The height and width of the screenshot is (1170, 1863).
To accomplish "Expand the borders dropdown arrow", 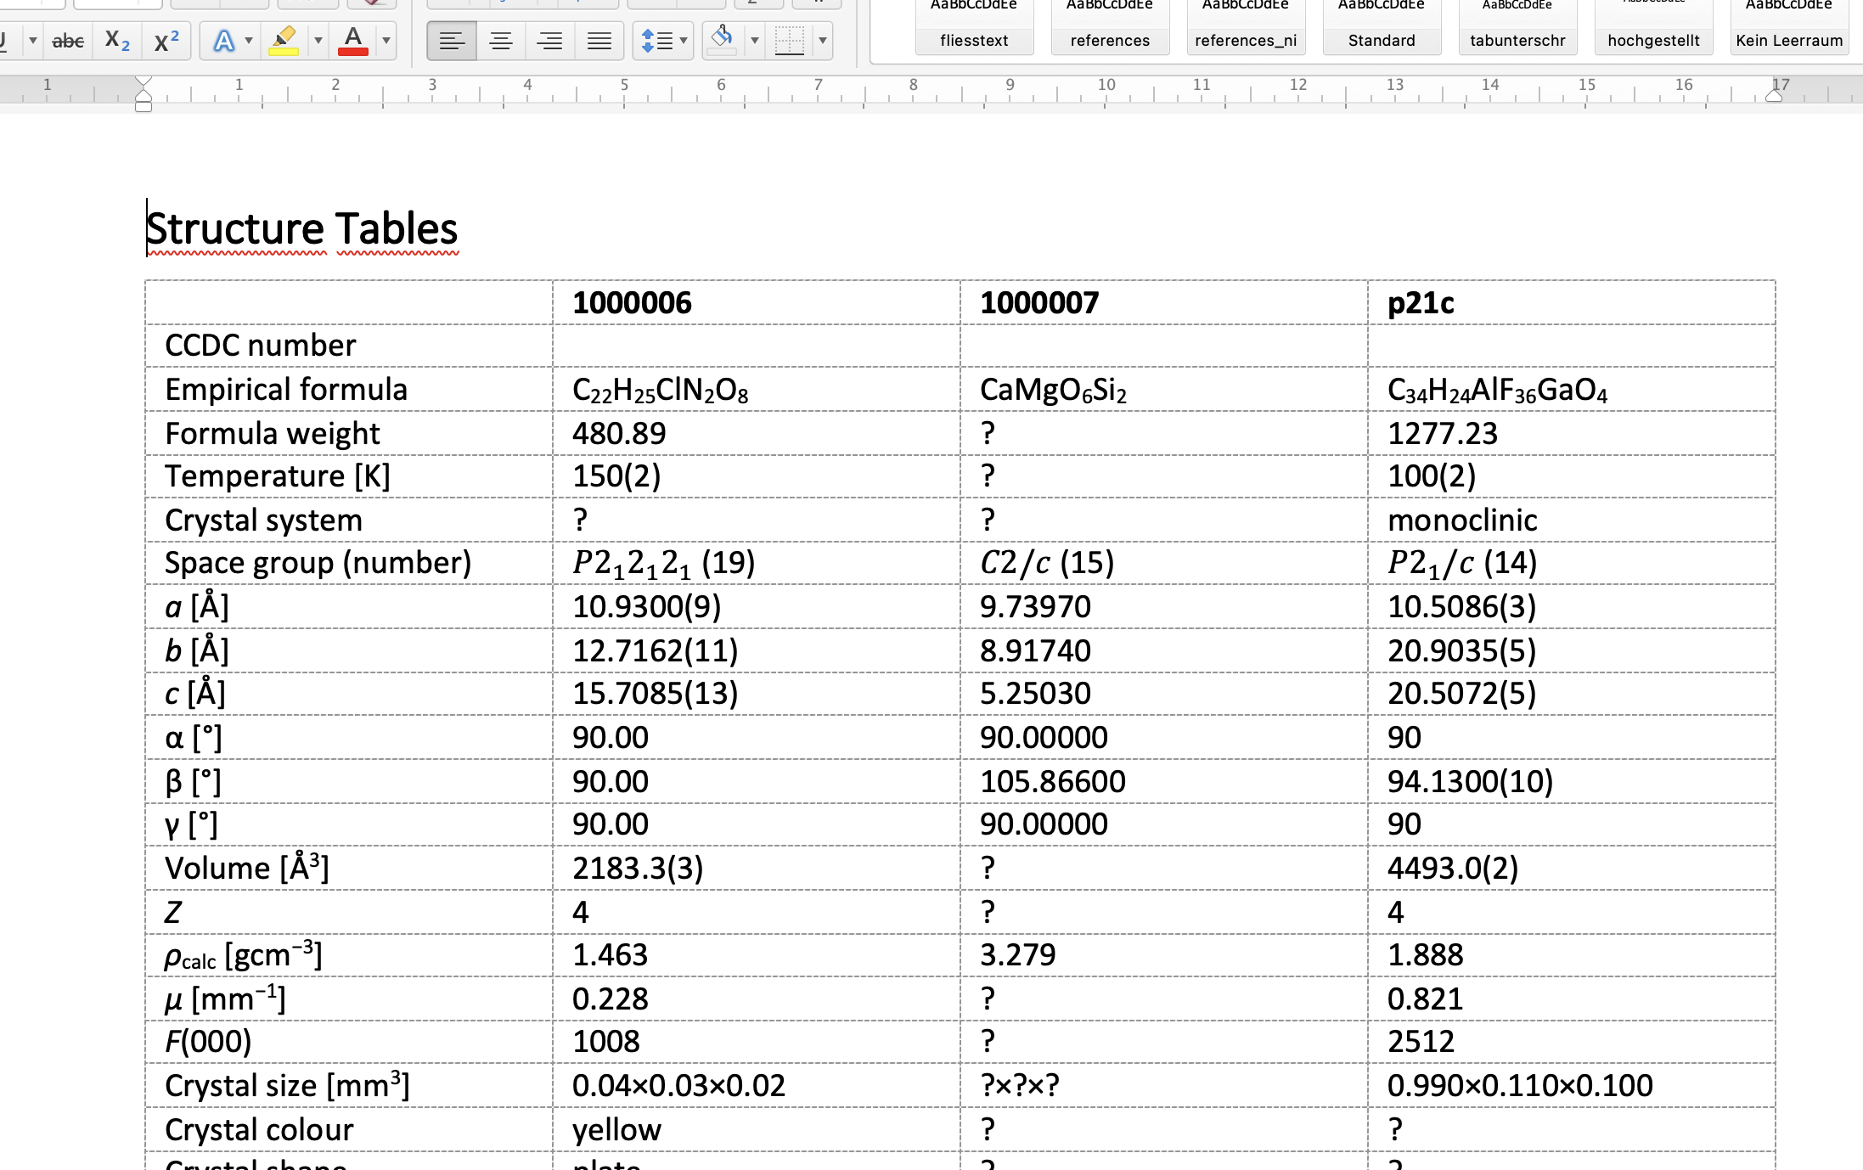I will coord(822,40).
